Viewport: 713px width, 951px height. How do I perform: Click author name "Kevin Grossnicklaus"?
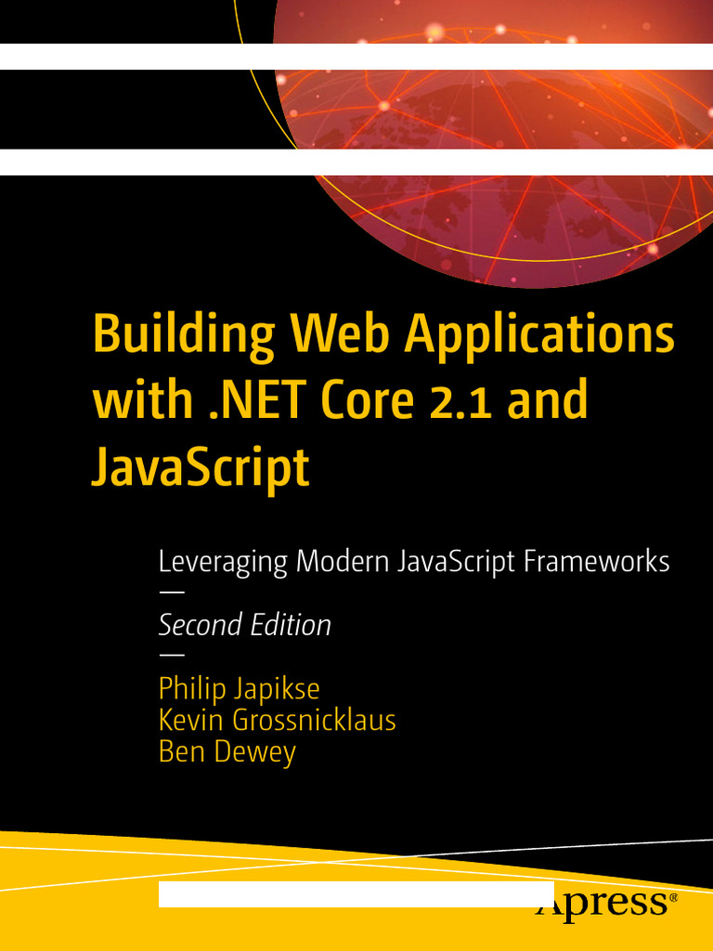pos(277,721)
